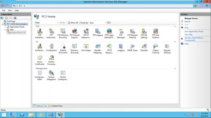Click Help link in Actions pane
Image resolution: width=211 pixels, height=118 pixels.
[x=186, y=44]
